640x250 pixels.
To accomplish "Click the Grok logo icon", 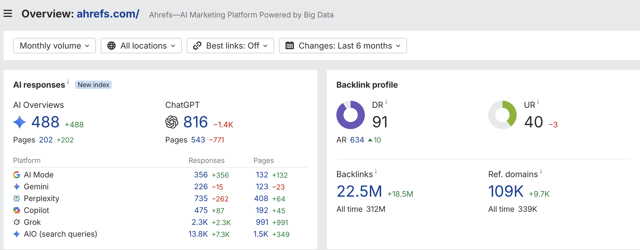I will click(17, 222).
